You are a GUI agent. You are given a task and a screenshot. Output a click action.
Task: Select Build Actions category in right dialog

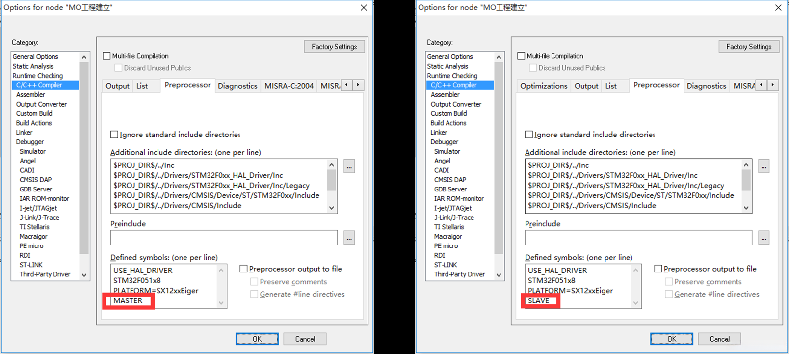pyautogui.click(x=448, y=123)
